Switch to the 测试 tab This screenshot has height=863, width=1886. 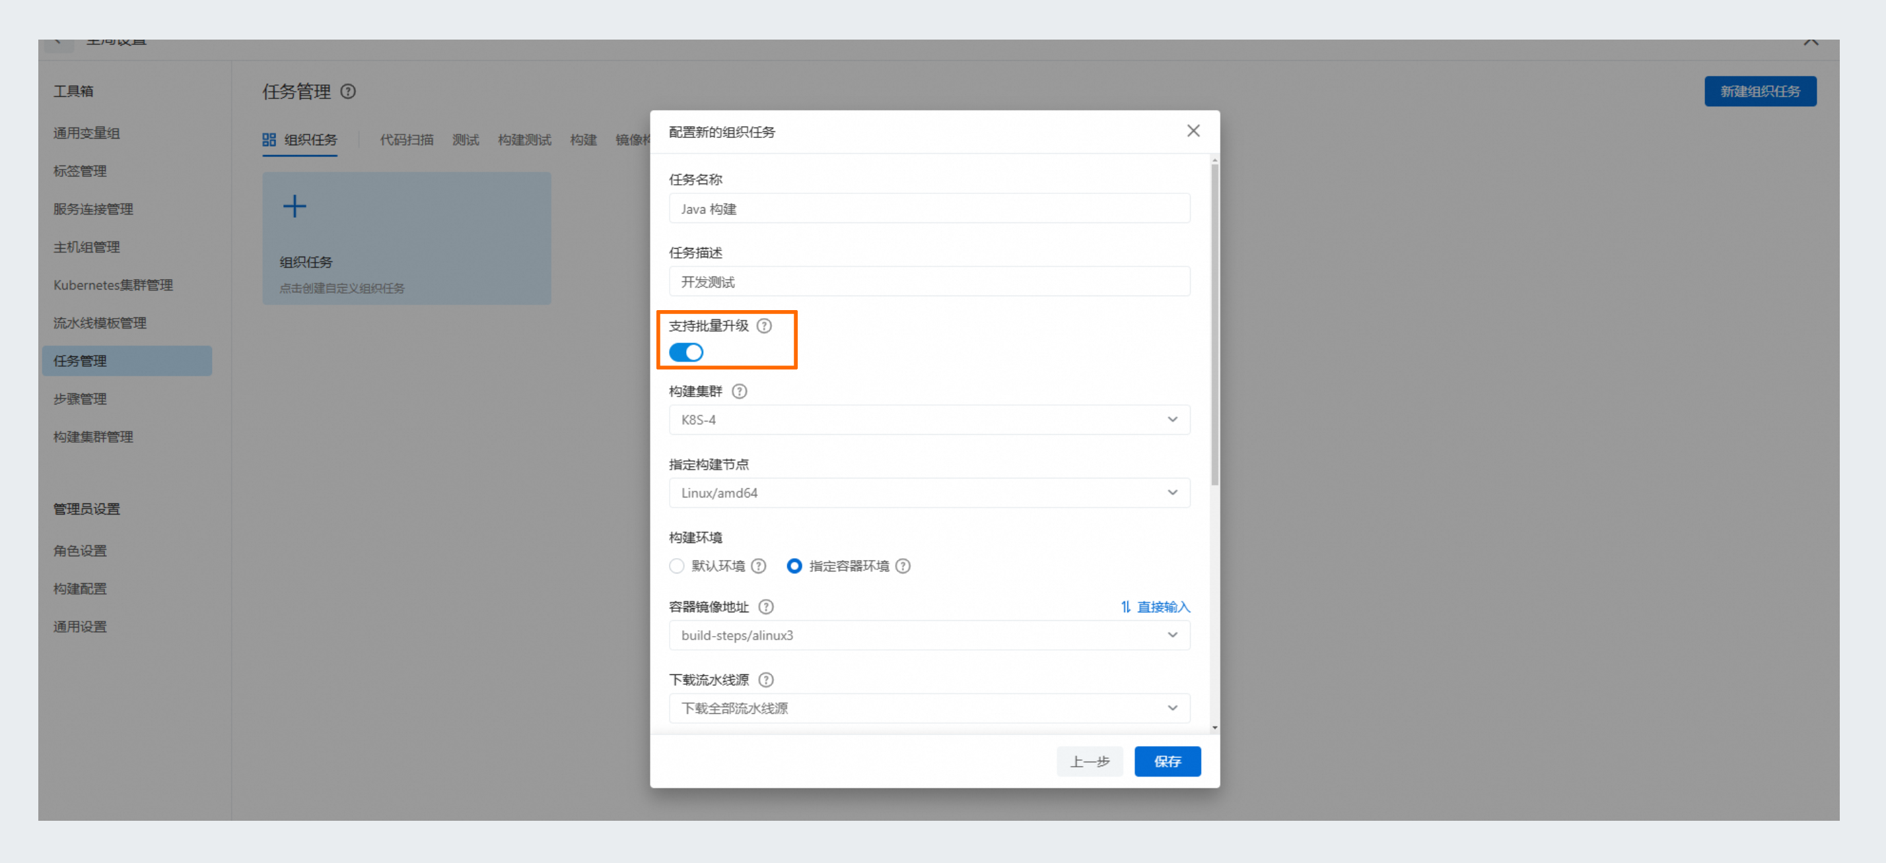[x=466, y=140]
